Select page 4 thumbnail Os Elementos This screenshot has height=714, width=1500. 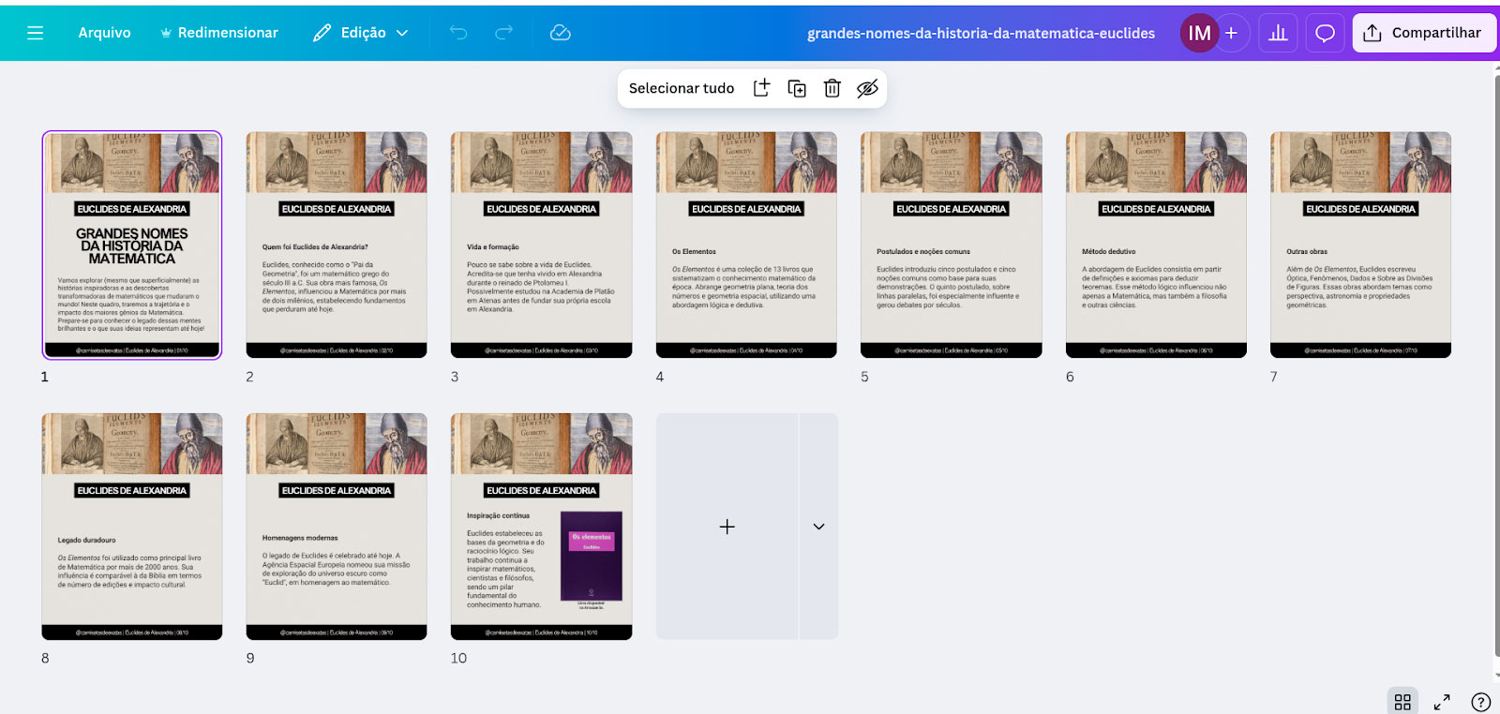coord(746,245)
